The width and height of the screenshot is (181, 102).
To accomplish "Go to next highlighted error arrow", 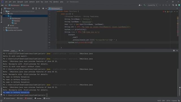I will click(x=177, y=12).
